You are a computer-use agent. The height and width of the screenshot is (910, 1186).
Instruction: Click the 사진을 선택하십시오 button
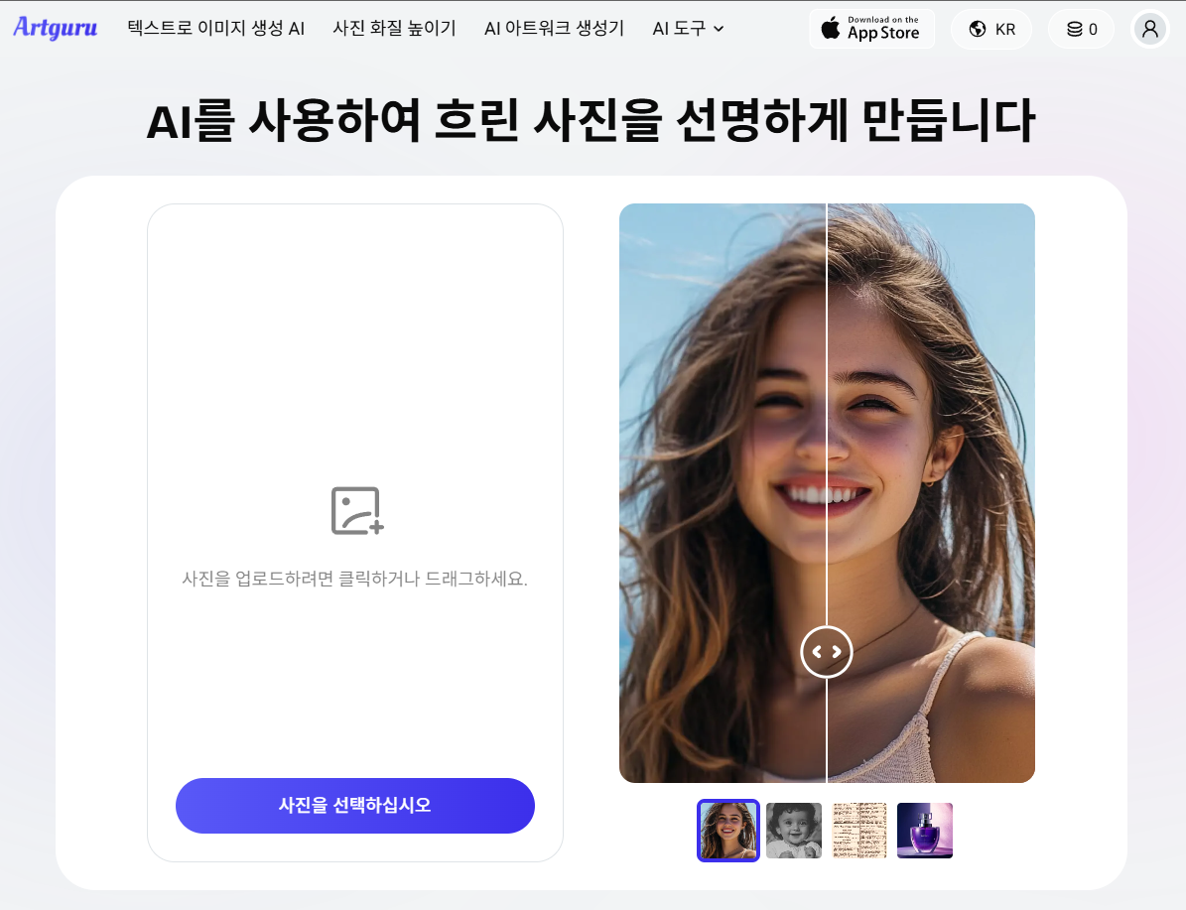coord(354,805)
